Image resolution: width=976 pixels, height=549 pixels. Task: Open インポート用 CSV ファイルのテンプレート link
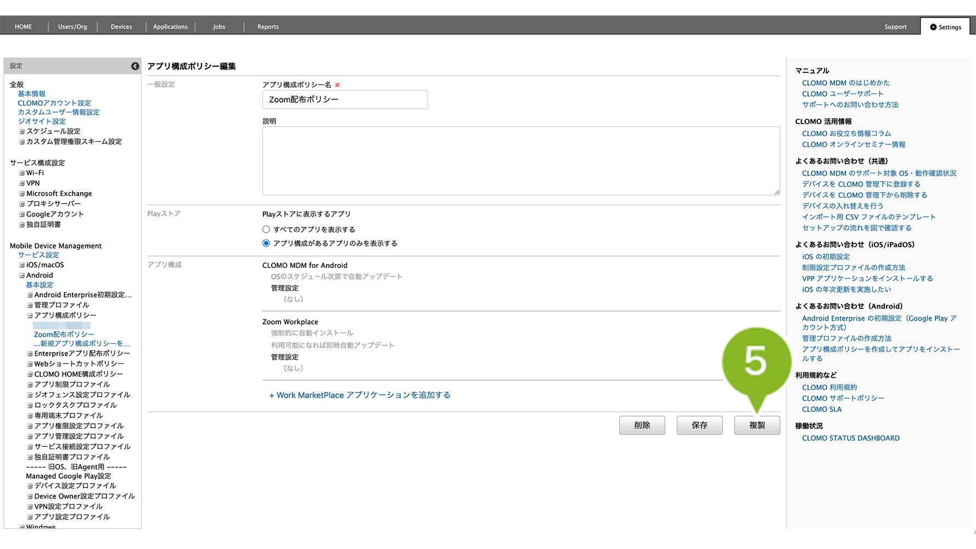pyautogui.click(x=869, y=217)
